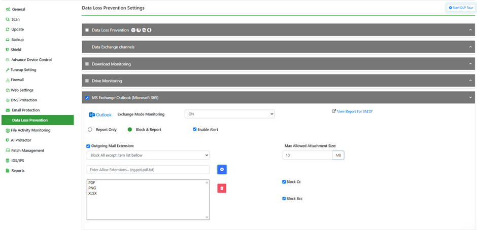Screen dimensions: 477x230
Task: Select the Block & Report radio button
Action: pos(130,129)
